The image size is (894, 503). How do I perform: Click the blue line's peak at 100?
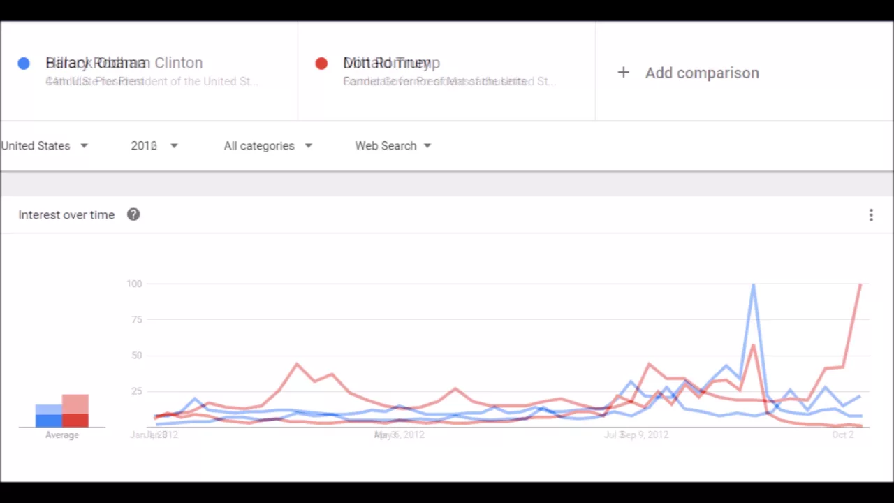[x=754, y=284]
